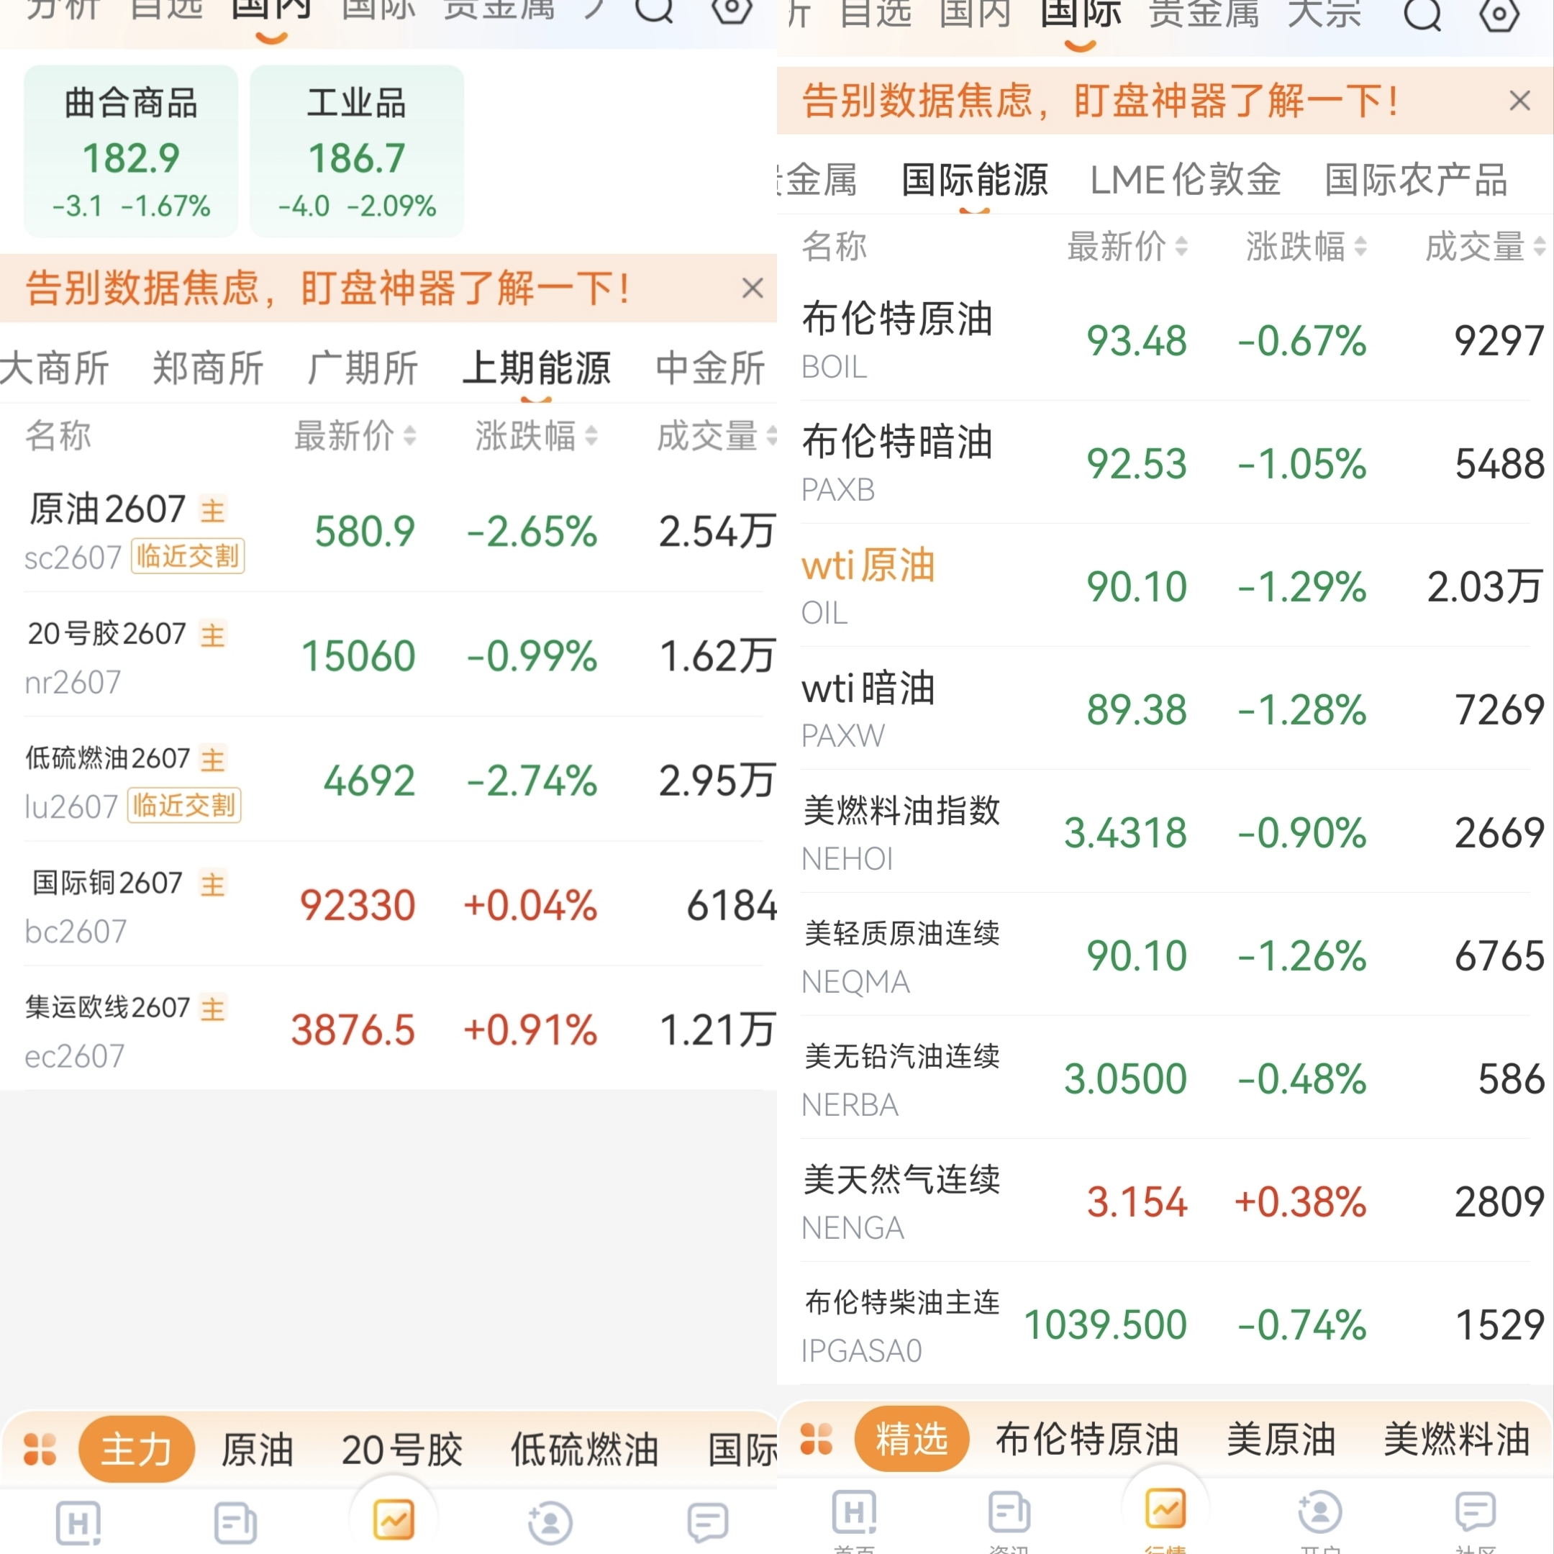The image size is (1554, 1554).
Task: Select 郑商所 exchange tab
Action: point(207,368)
